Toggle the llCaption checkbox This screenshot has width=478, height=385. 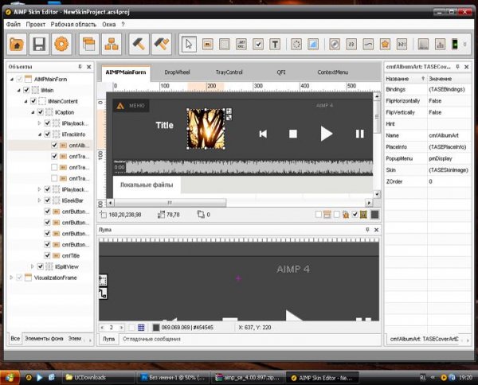(41, 112)
